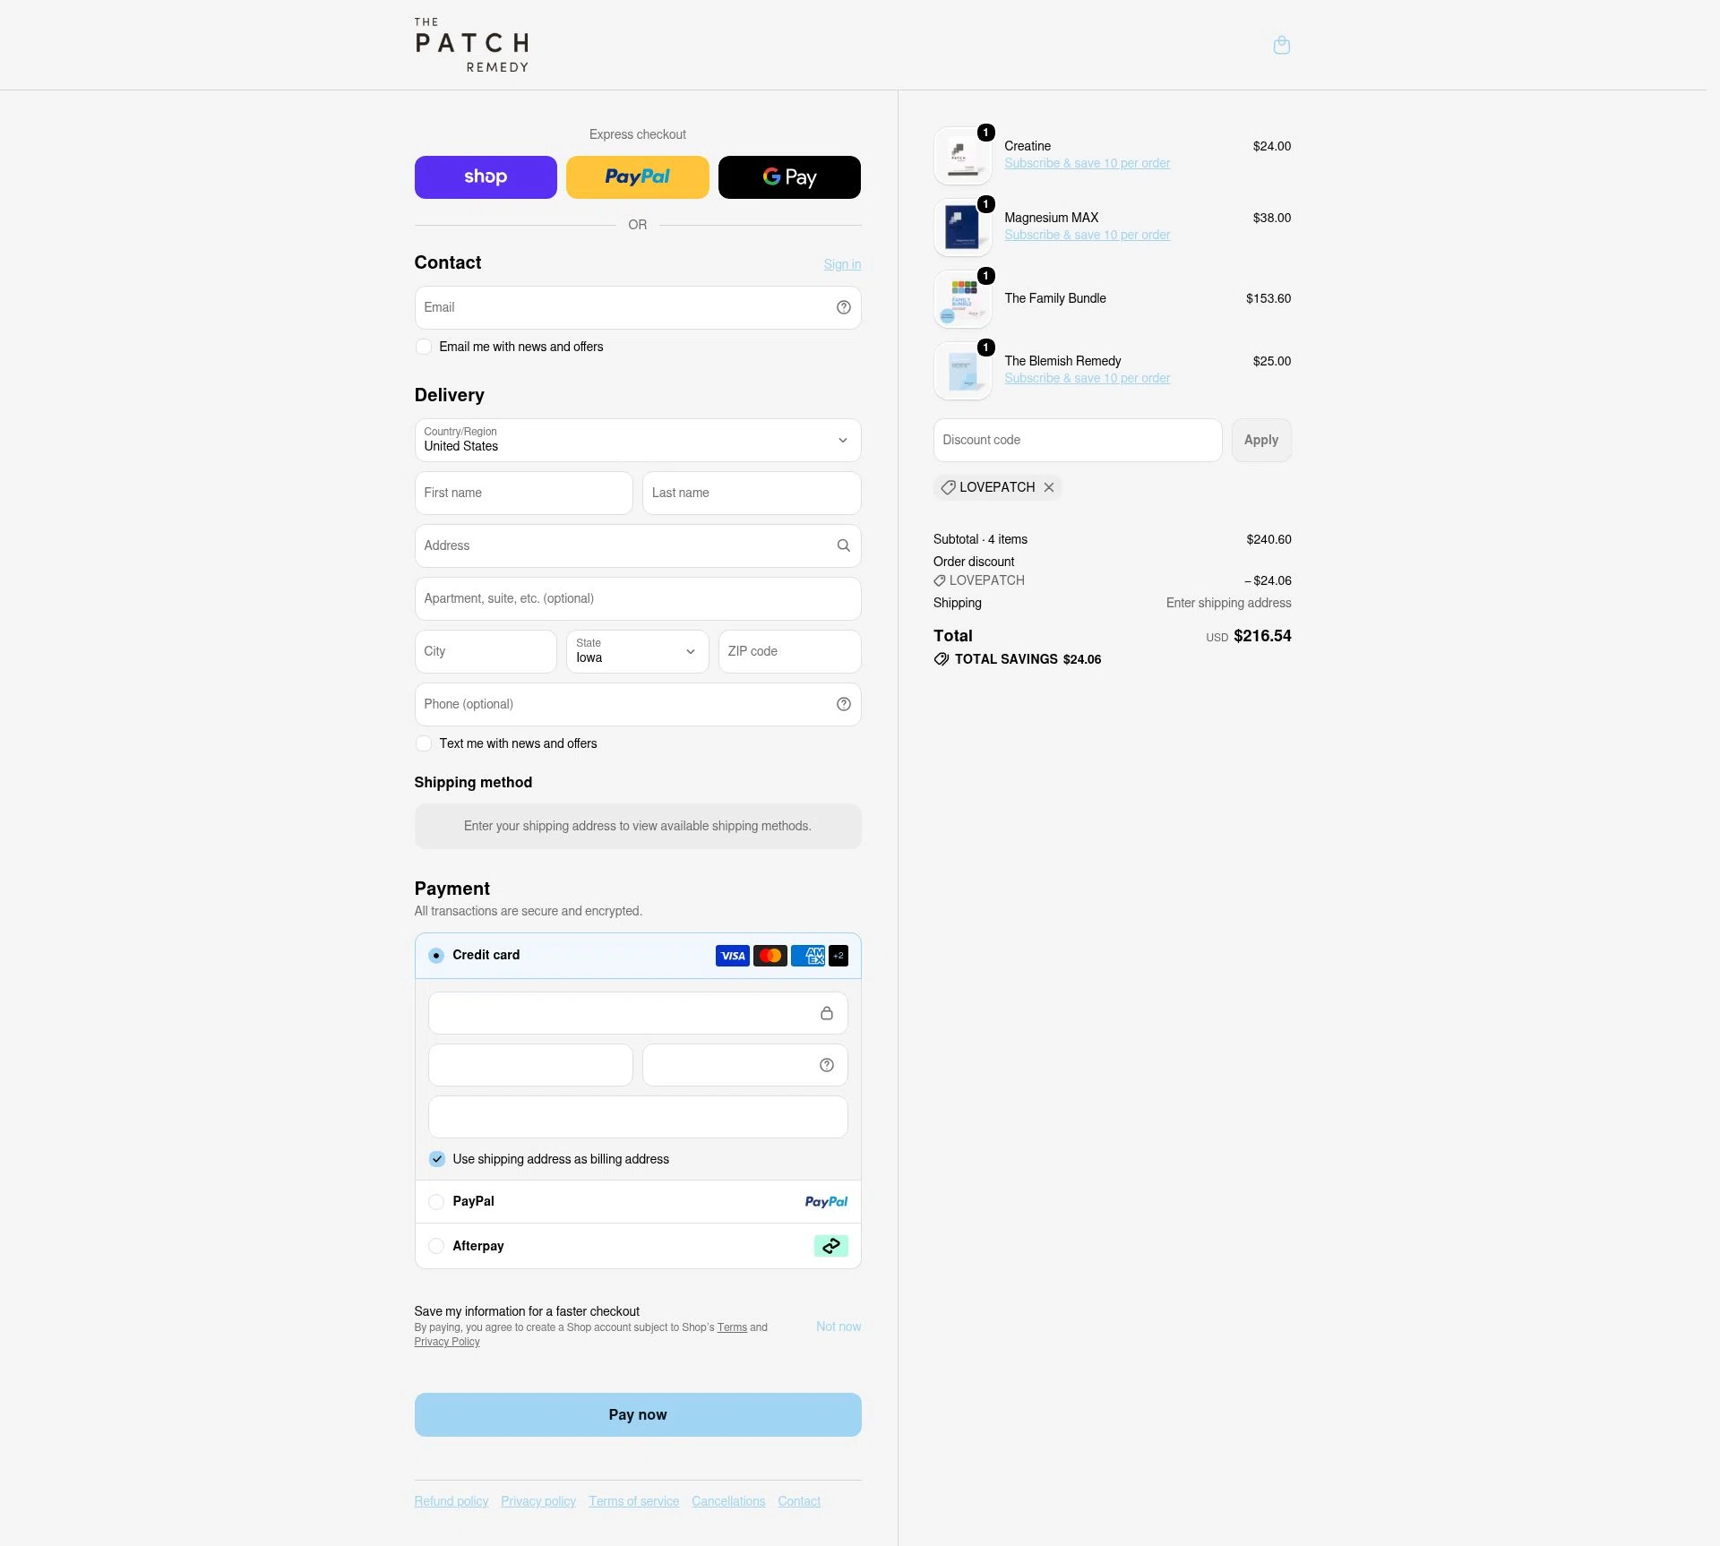Select the PayPal payment radio option

click(x=436, y=1202)
